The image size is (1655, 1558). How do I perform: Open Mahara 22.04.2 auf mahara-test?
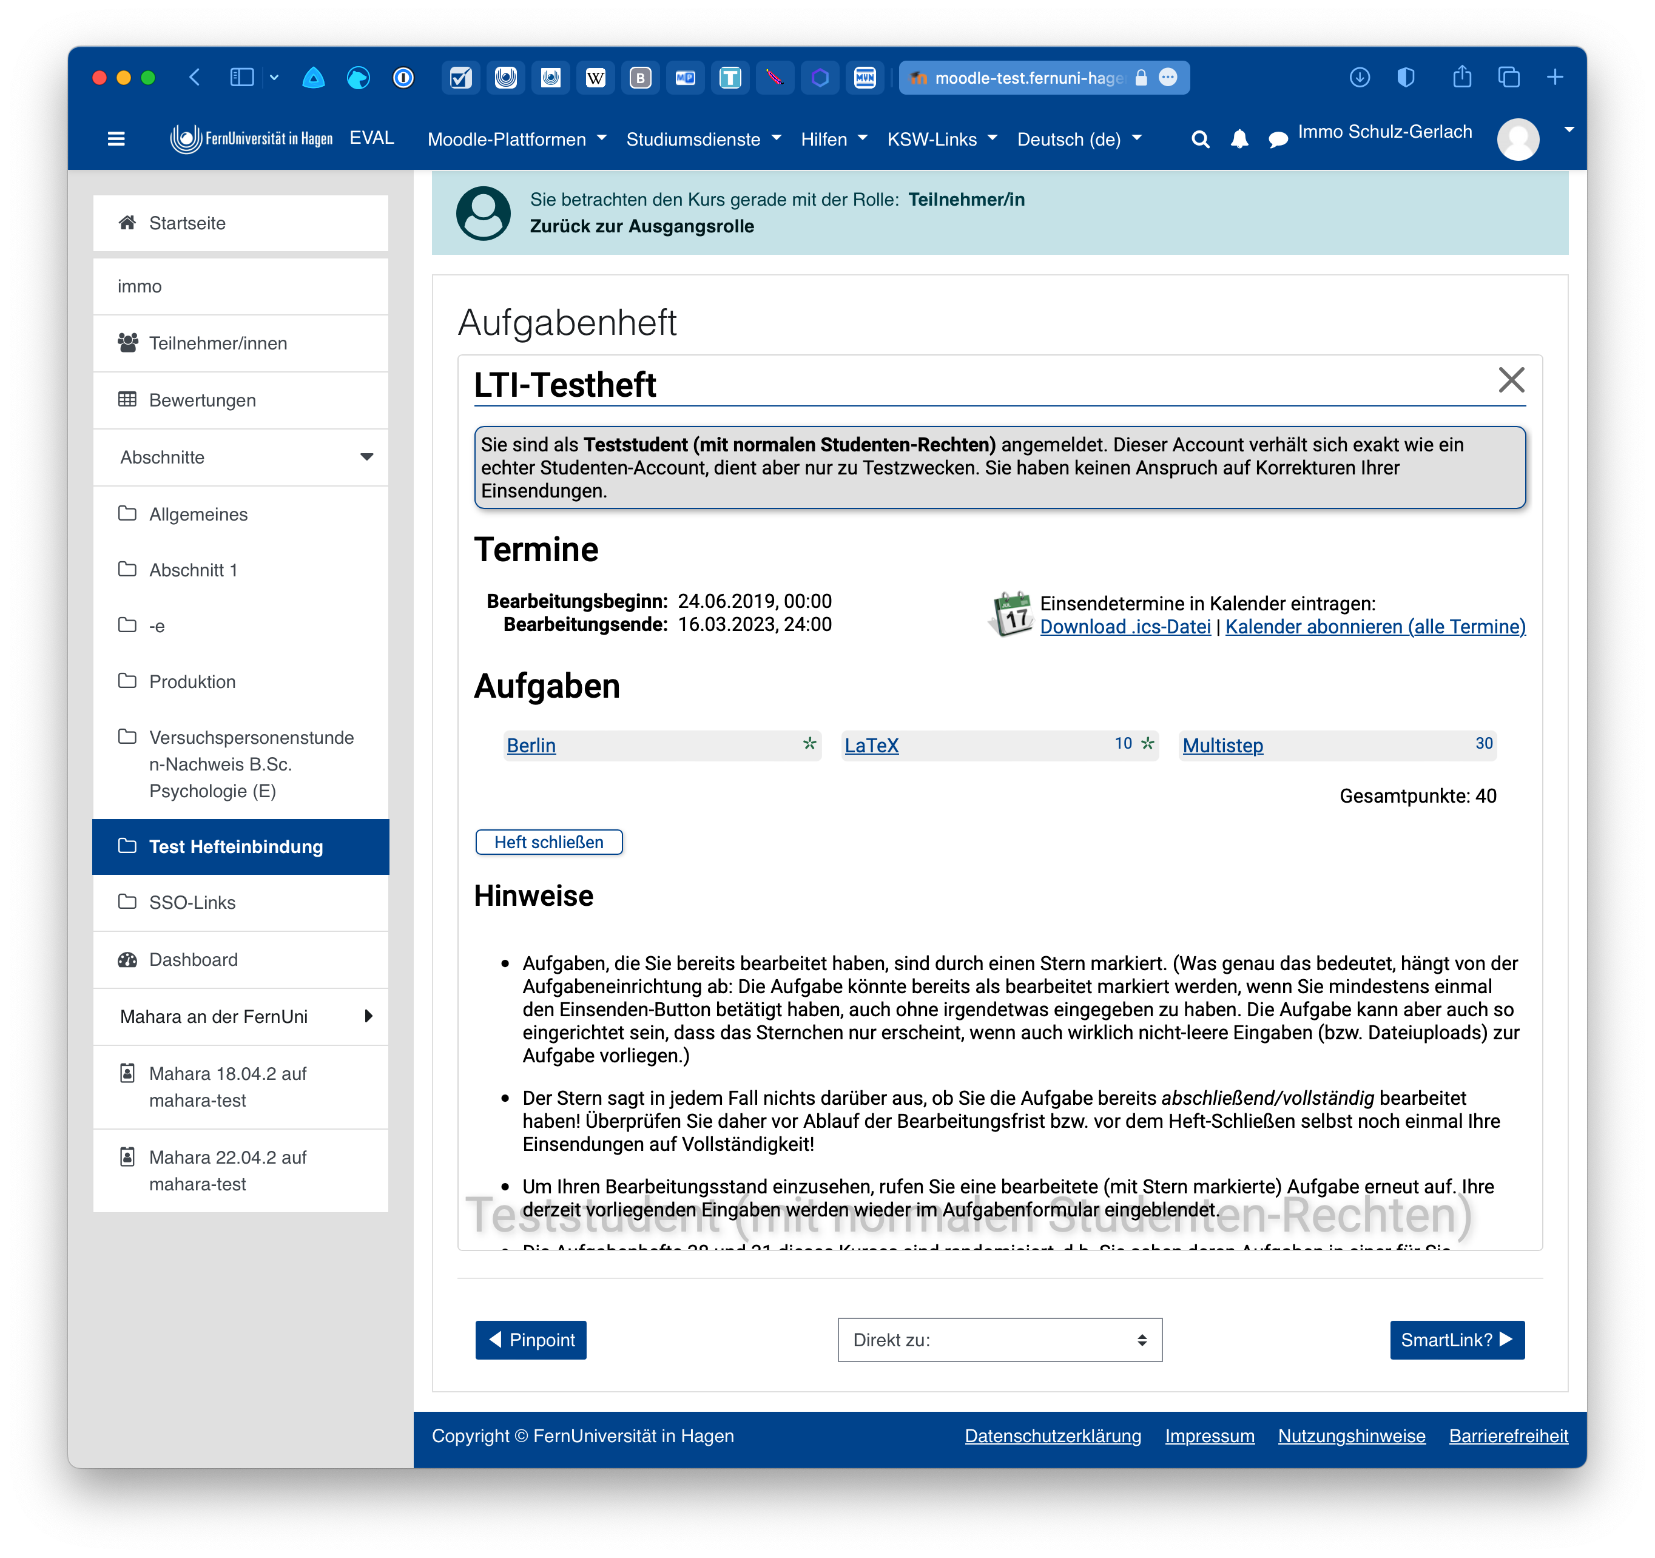[x=241, y=1171]
